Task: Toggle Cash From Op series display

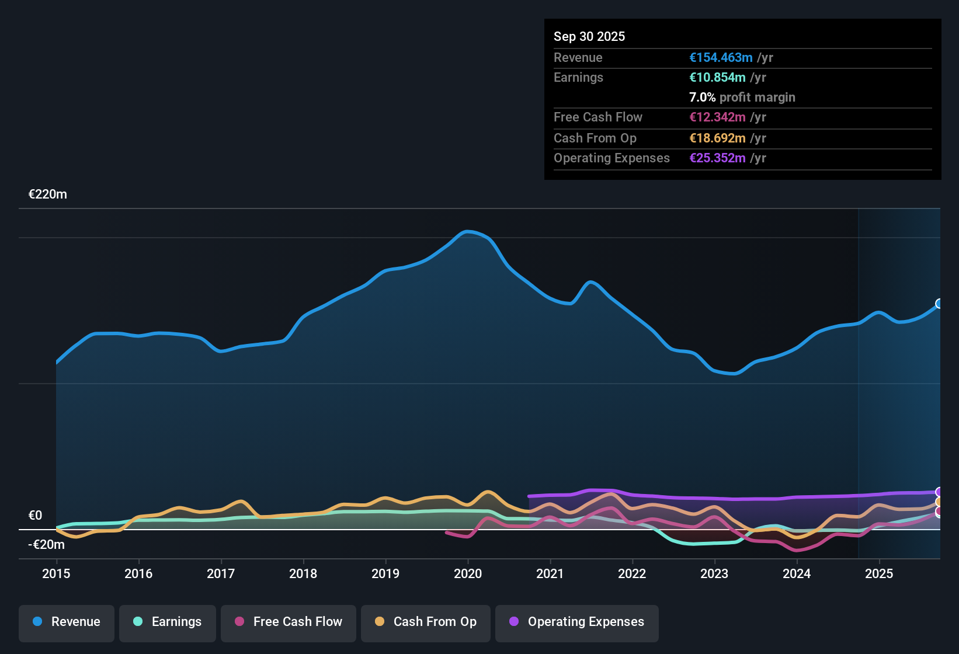Action: coord(425,622)
